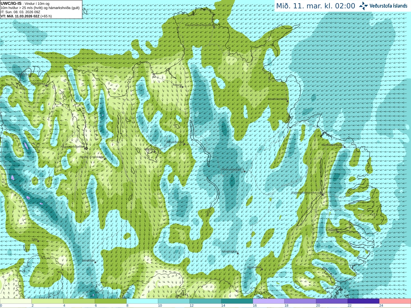Click the 0–2 m/s legend swatch

tap(16, 301)
